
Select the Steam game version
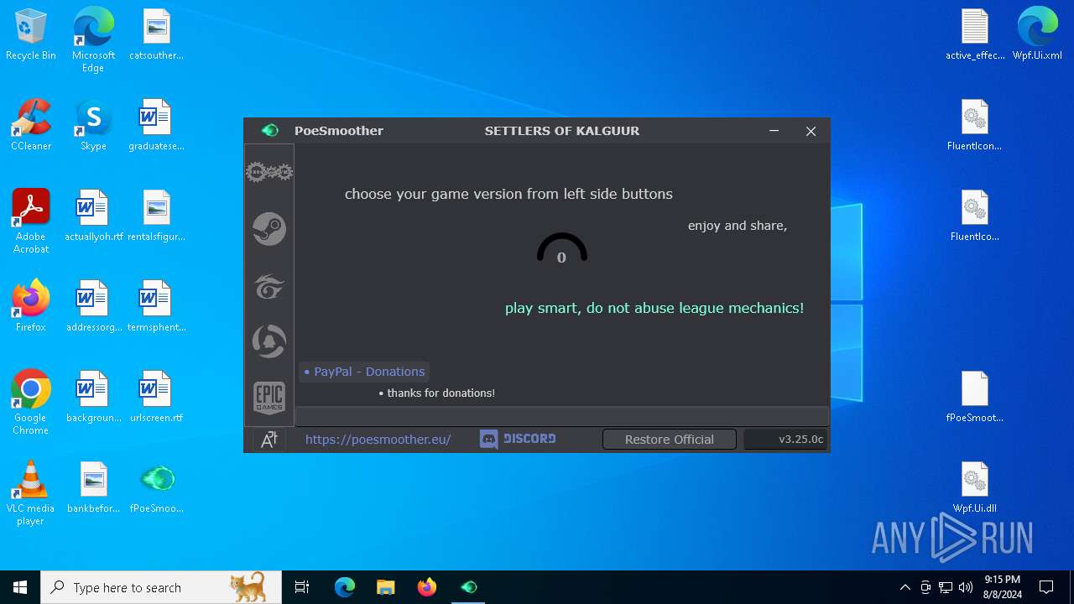point(269,229)
